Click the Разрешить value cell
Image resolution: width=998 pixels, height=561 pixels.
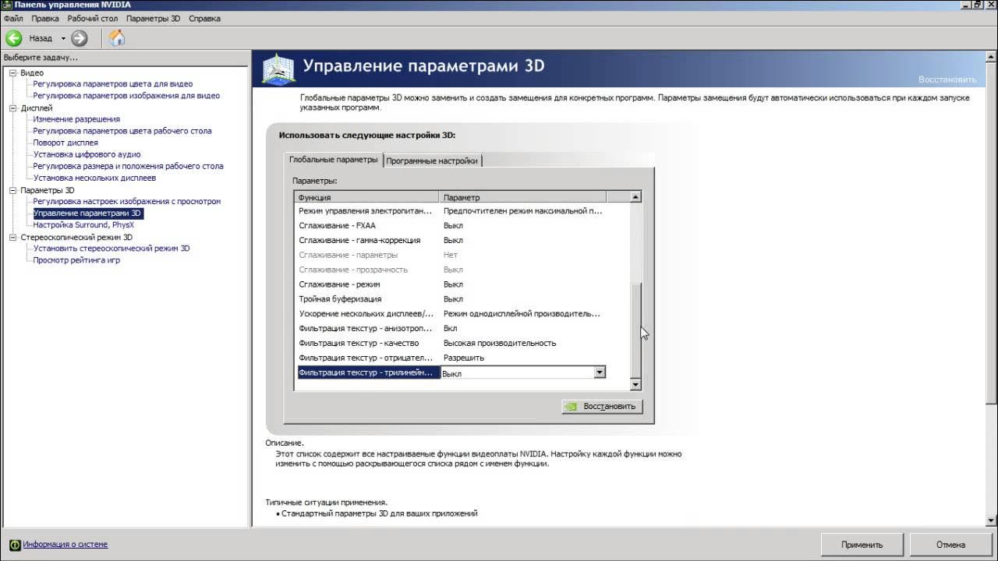pos(464,358)
